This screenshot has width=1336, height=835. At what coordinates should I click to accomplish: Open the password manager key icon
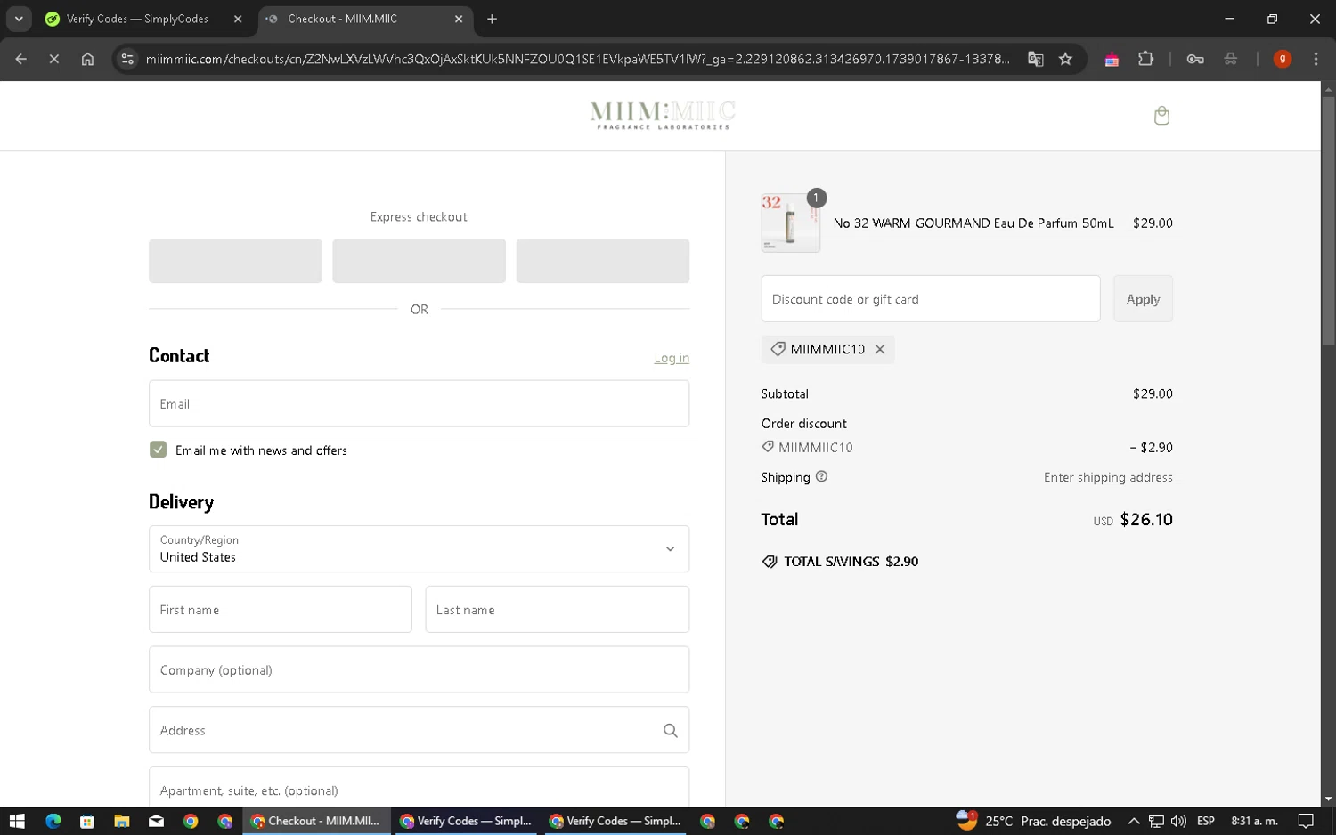tap(1195, 59)
